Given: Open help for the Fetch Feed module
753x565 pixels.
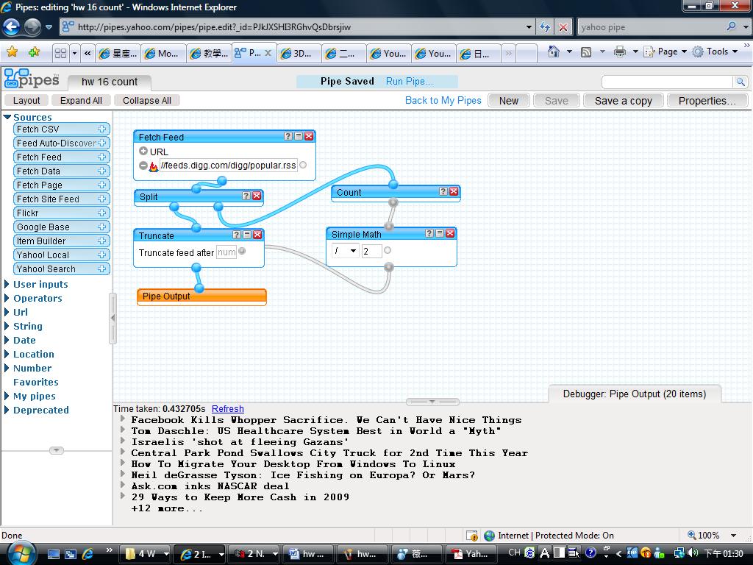Looking at the screenshot, I should pos(288,136).
